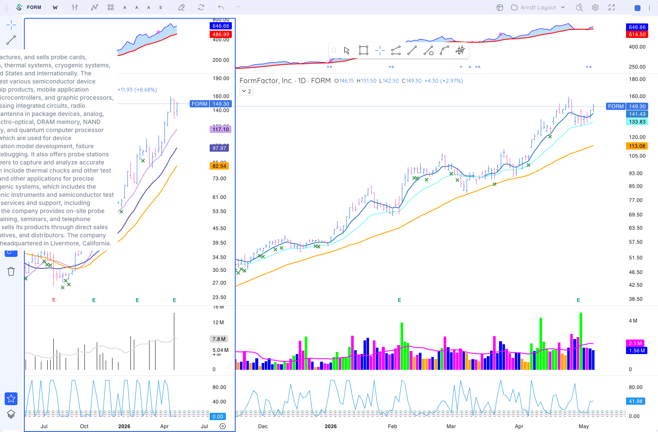658x432 pixels.
Task: Enter fullscreen mode
Action: pyautogui.click(x=612, y=7)
